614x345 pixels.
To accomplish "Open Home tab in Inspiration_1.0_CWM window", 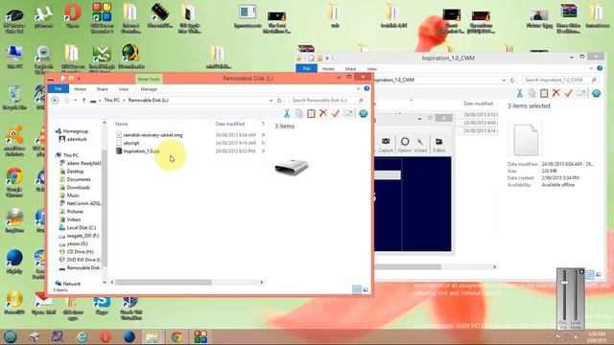I will (x=328, y=68).
